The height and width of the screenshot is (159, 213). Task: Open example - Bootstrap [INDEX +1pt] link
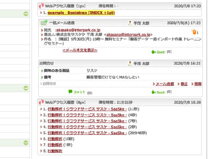click(81, 13)
